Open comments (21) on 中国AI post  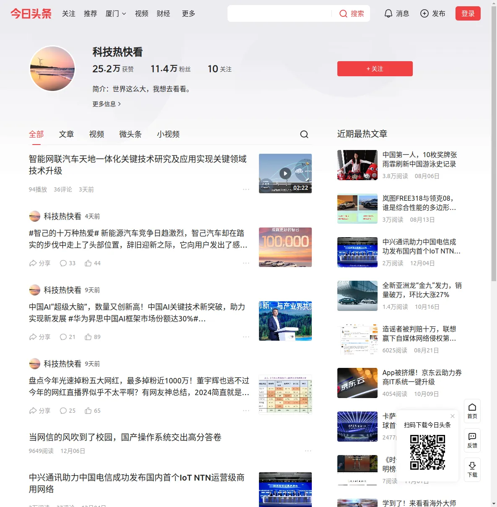click(68, 337)
